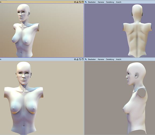Viewport: 155px width, 135px height.
Task: Toggle the maximize icon above the front viewport
Action: [83, 59]
